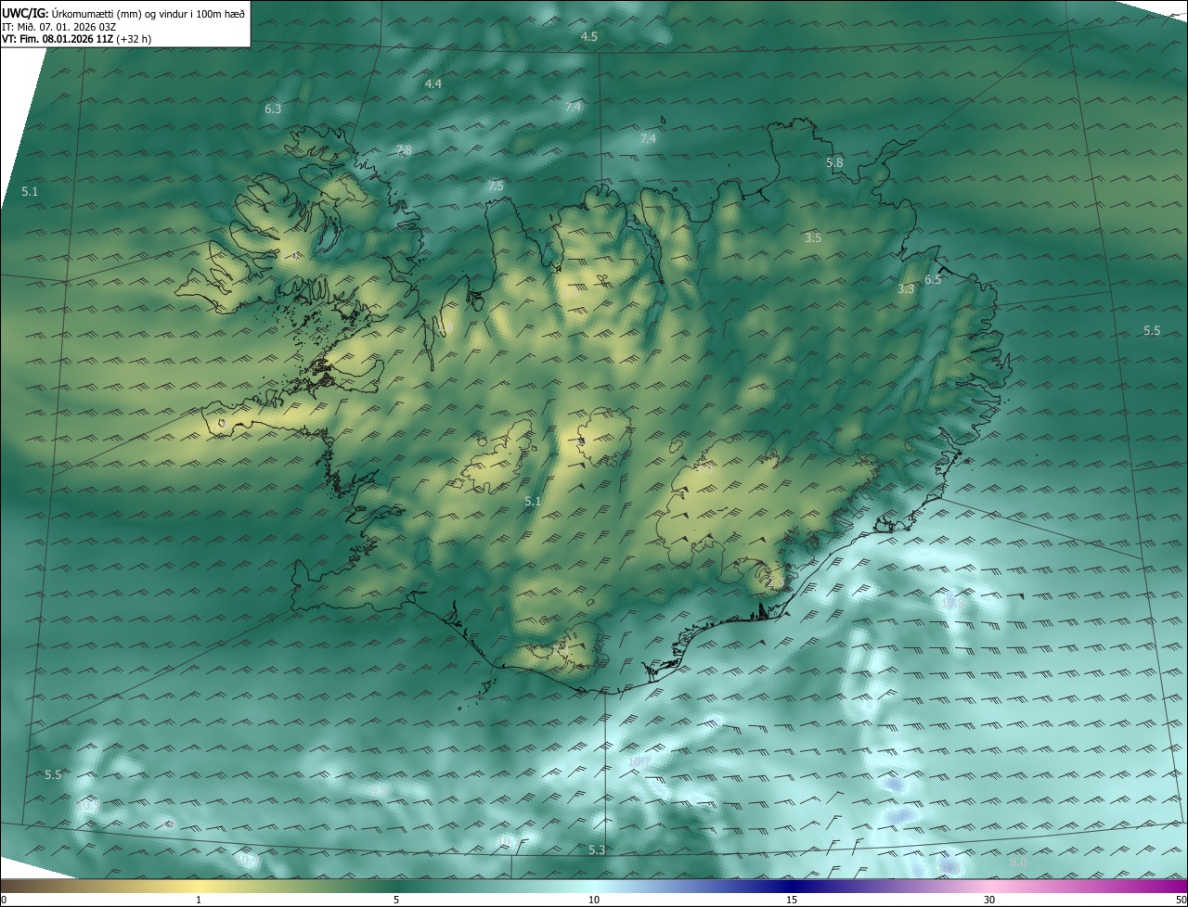This screenshot has height=907, width=1188.
Task: Click the 4.4 value label on the map
Action: (433, 84)
